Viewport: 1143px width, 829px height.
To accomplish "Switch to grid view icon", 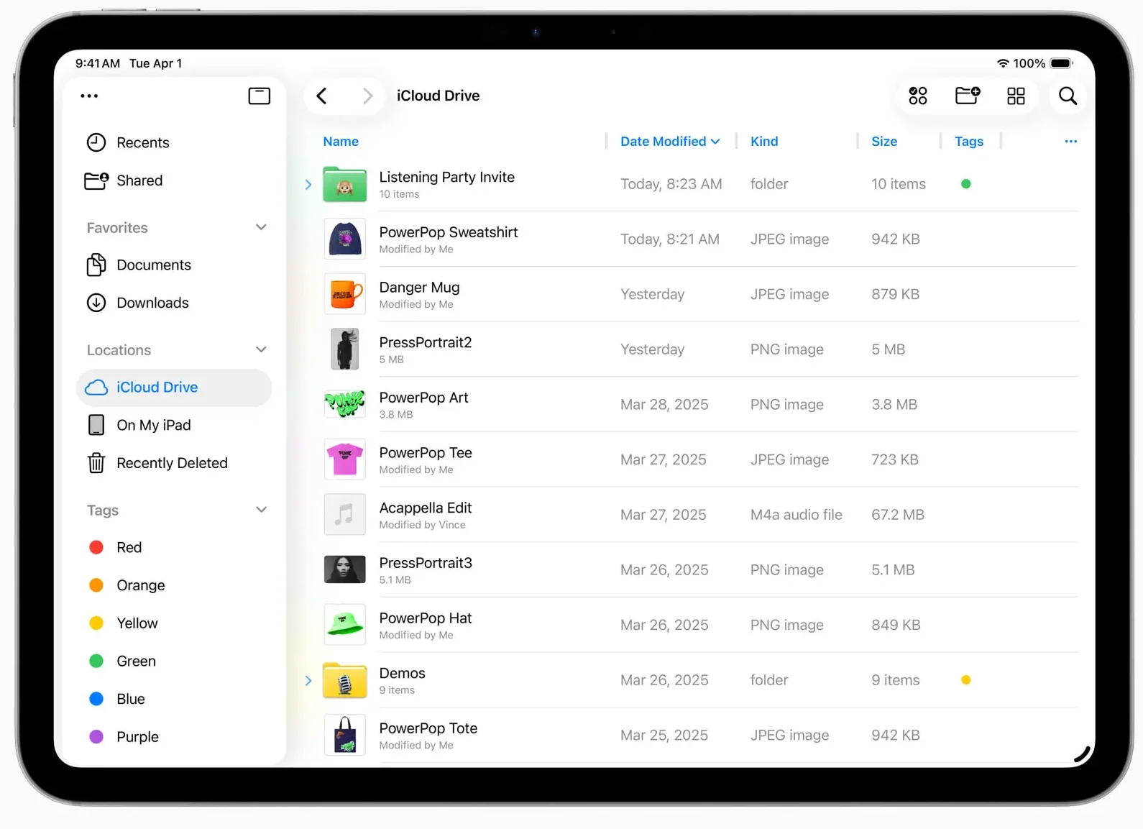I will 1016,96.
